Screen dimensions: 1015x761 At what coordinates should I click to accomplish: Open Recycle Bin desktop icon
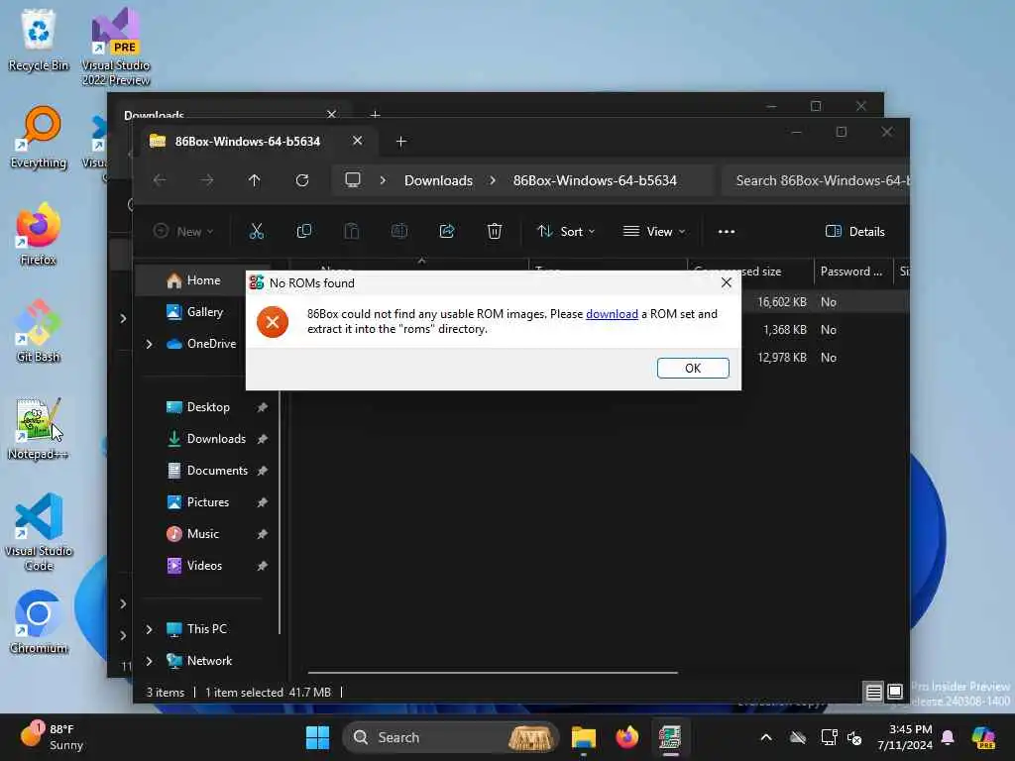pos(39,40)
